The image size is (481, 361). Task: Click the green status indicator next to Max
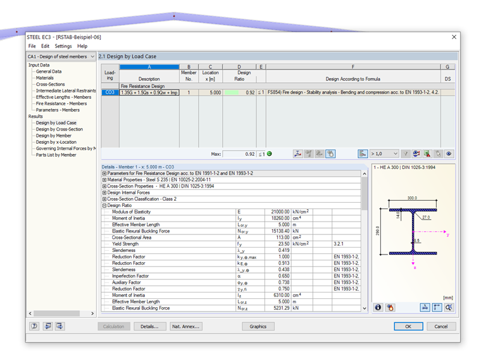(270, 154)
